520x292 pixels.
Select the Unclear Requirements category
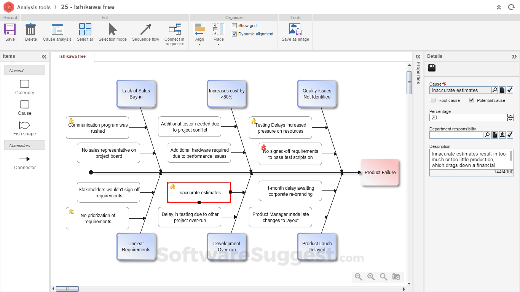(136, 246)
